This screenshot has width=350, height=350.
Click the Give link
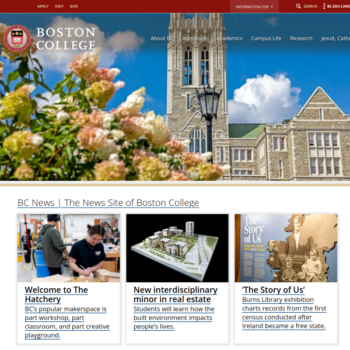click(x=74, y=6)
